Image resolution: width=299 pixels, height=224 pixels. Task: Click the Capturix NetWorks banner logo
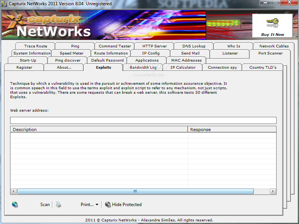click(x=49, y=26)
